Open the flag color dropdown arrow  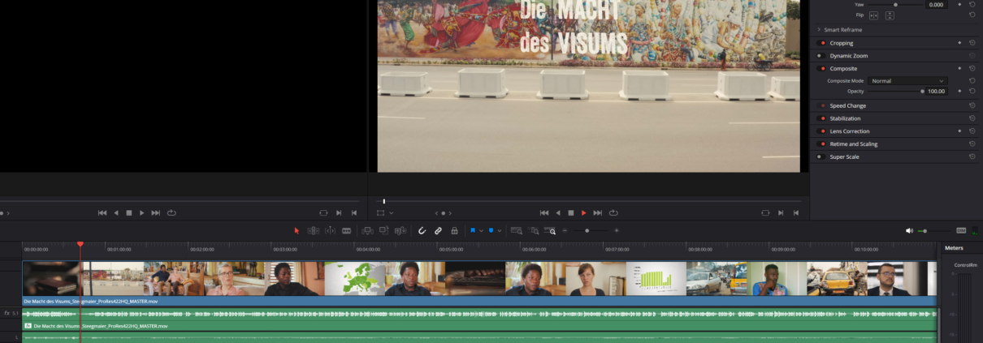(482, 231)
